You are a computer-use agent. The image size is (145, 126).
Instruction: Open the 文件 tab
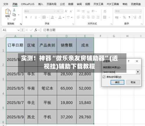(x=6, y=4)
